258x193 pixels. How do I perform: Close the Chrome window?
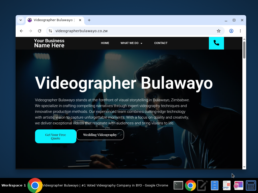tap(242, 20)
